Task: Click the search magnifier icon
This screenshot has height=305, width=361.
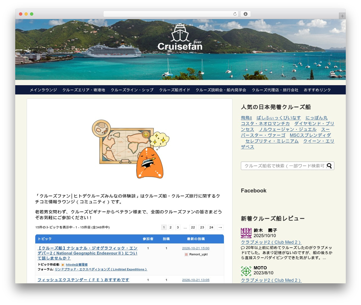Action: click(x=329, y=166)
